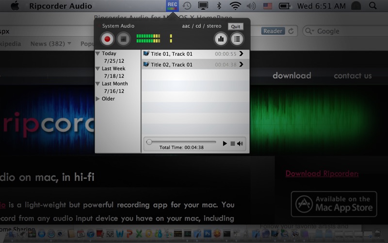Select the 7/18/12 date entry
The image size is (388, 243).
click(x=114, y=76)
